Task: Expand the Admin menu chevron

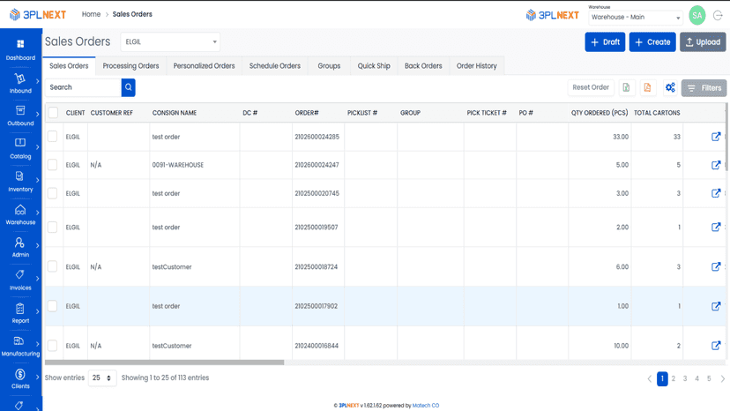Action: 37,245
